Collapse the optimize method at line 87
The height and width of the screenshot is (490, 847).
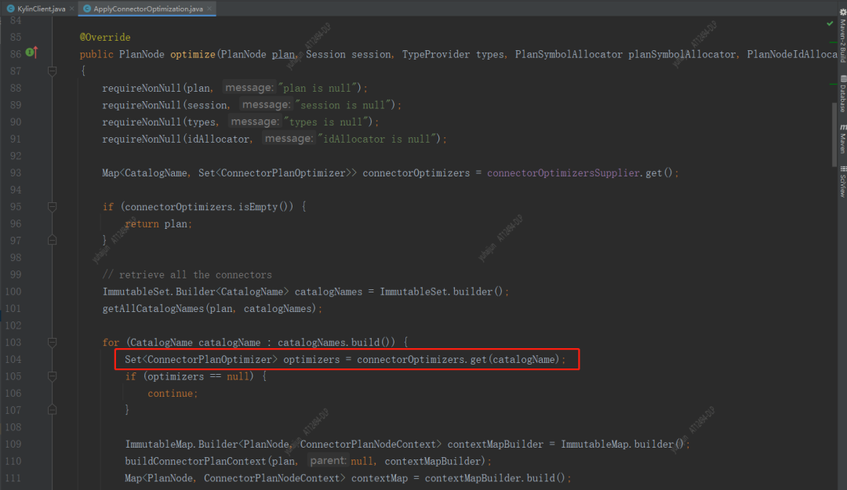point(52,71)
